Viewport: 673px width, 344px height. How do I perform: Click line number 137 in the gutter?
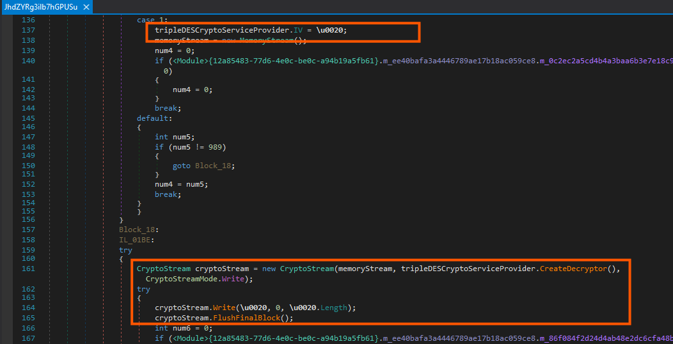[x=28, y=30]
